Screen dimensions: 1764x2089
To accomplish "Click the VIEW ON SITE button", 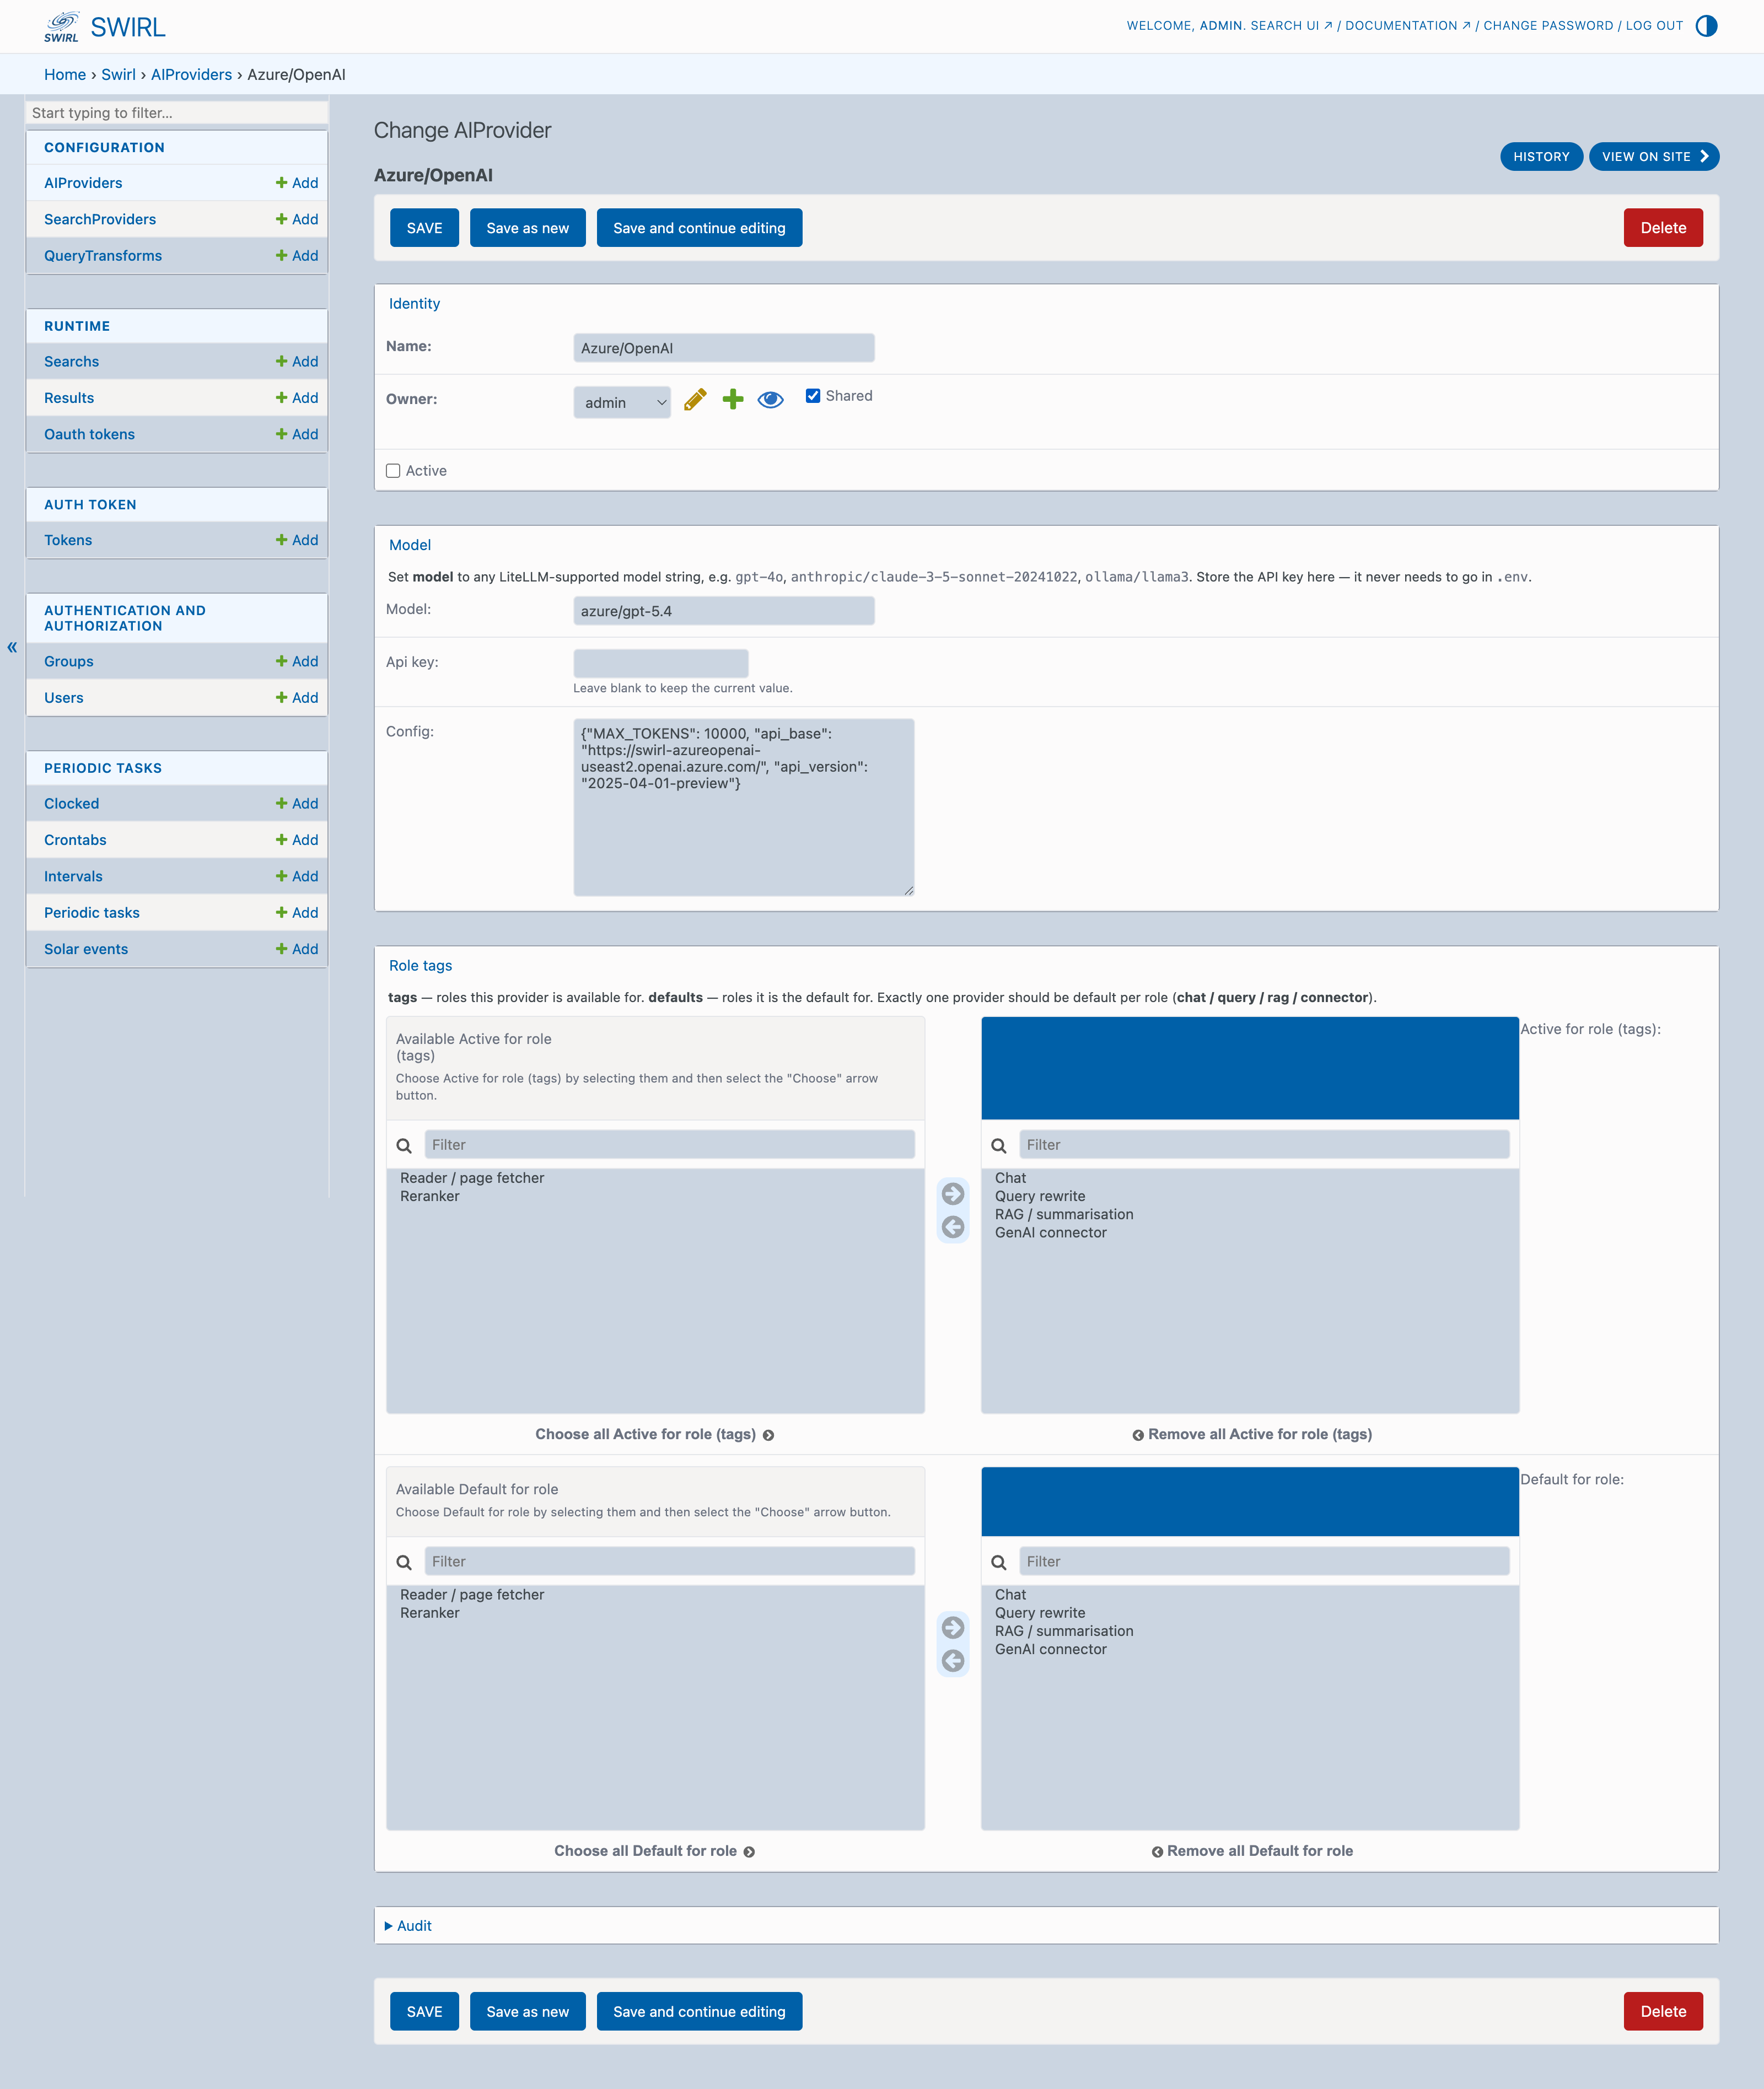I will point(1654,157).
